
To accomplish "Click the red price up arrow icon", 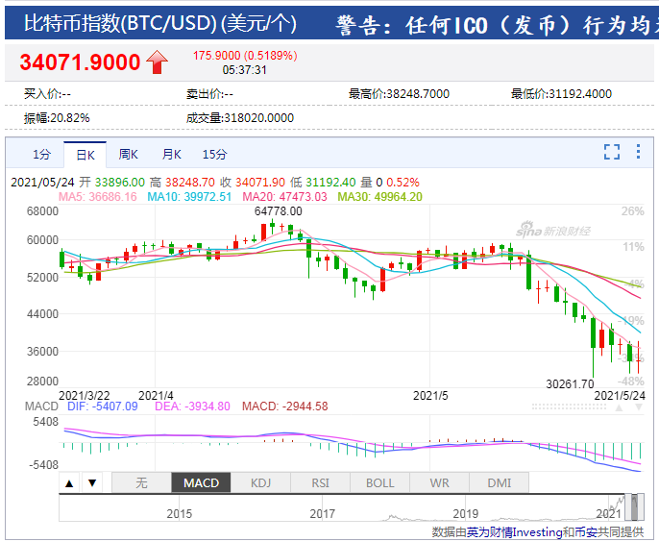I will (x=158, y=63).
